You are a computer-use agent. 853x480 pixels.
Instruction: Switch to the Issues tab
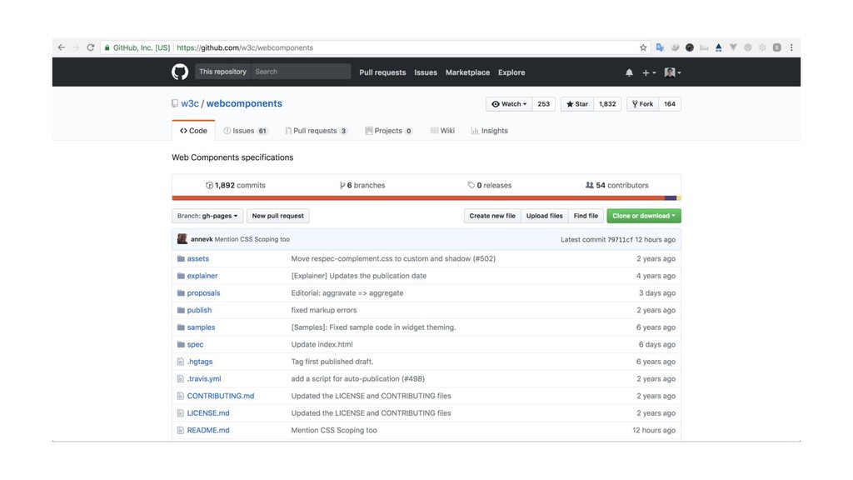[x=243, y=131]
